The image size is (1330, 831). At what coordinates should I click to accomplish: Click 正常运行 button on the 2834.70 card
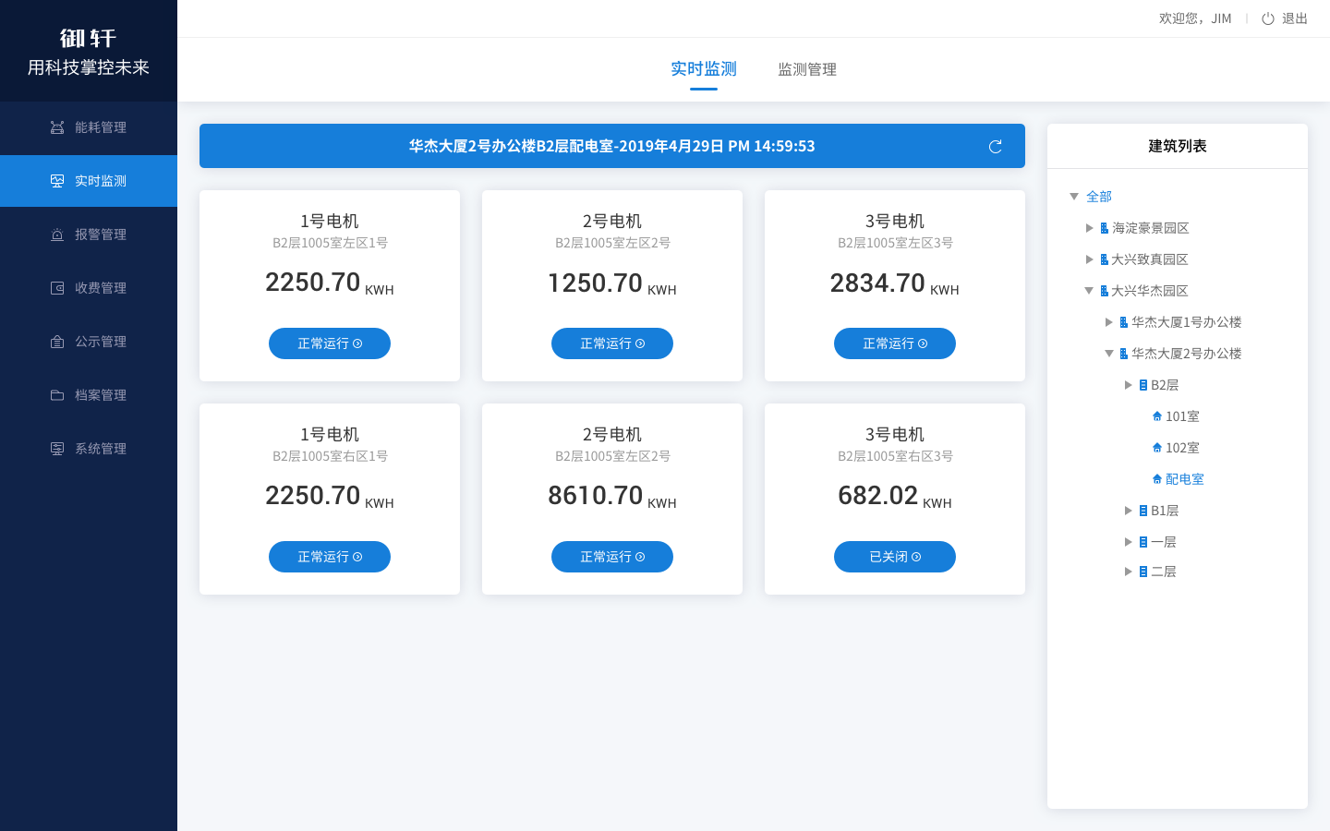click(x=894, y=343)
